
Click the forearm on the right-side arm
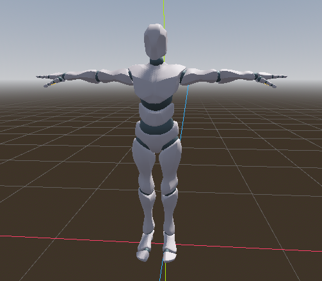point(237,75)
